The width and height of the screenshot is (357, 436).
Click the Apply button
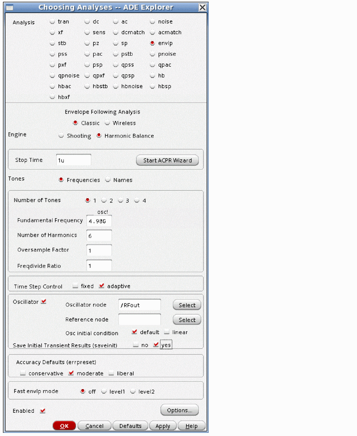point(163,426)
